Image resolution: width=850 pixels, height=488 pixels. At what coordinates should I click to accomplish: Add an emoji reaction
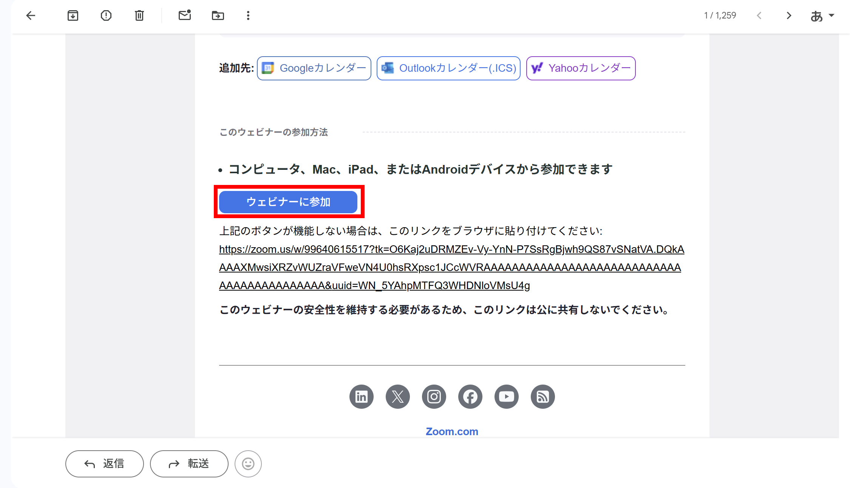[248, 464]
